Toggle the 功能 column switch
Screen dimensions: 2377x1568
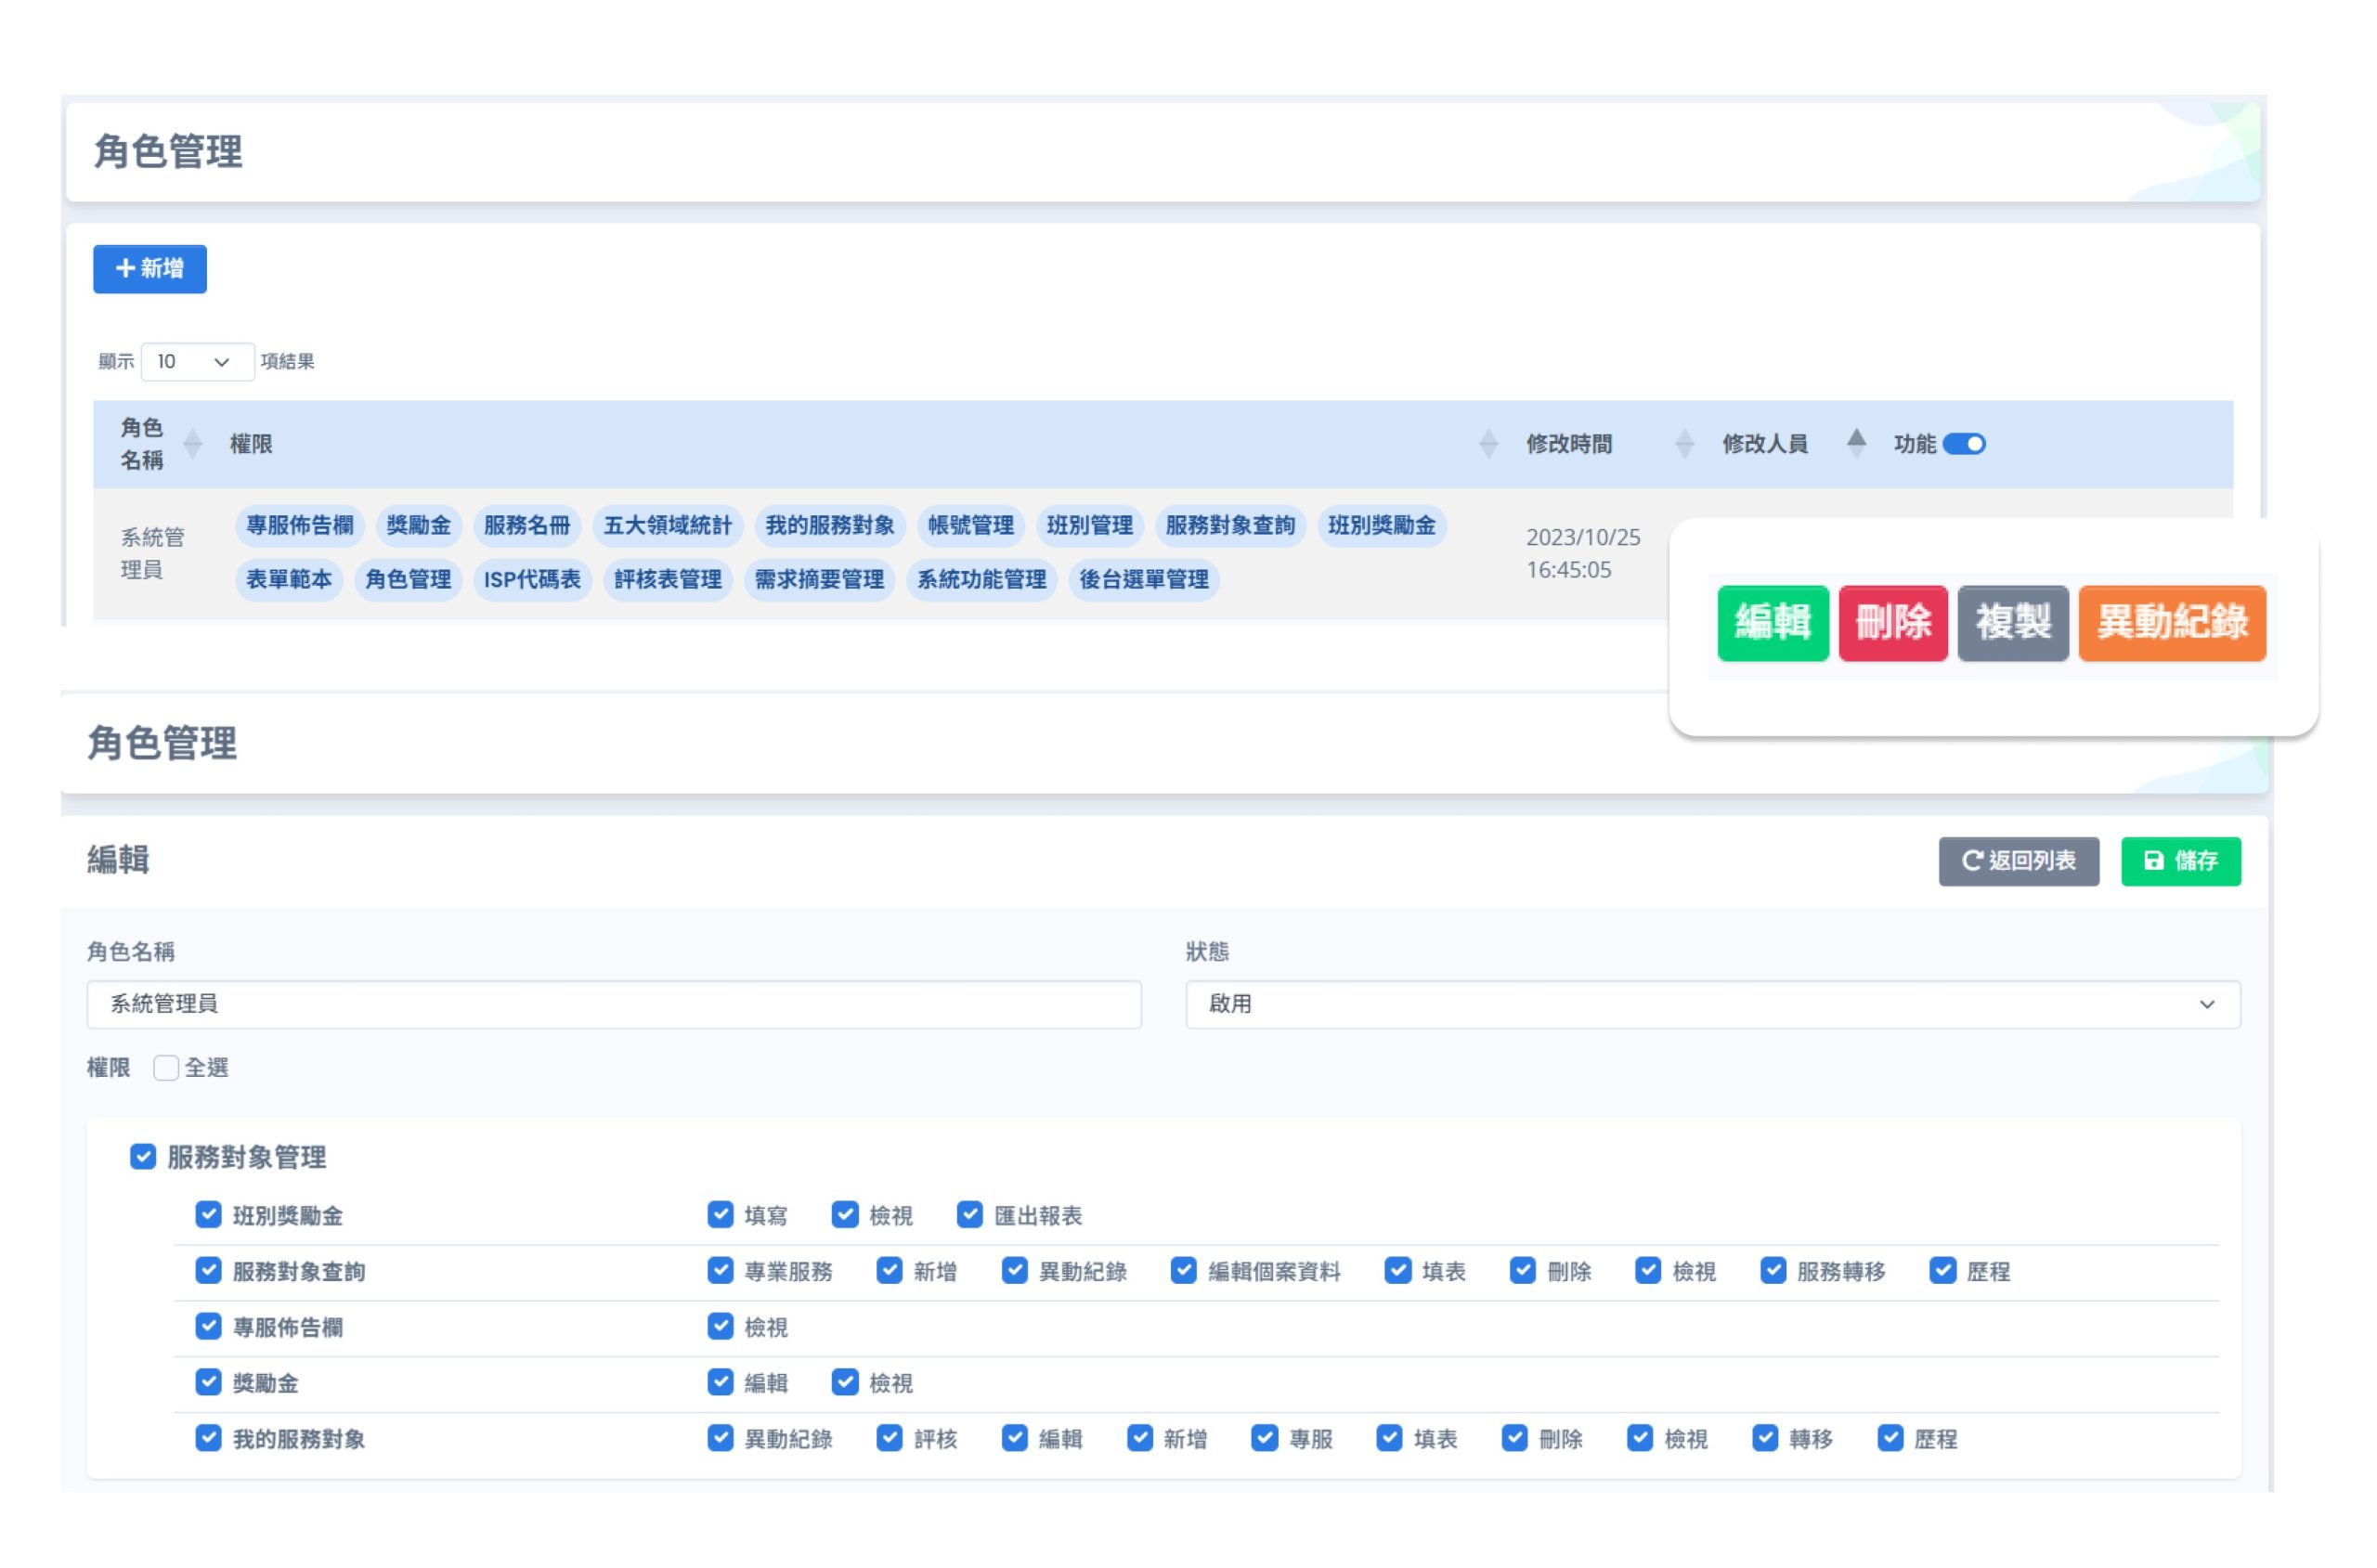click(x=1963, y=444)
